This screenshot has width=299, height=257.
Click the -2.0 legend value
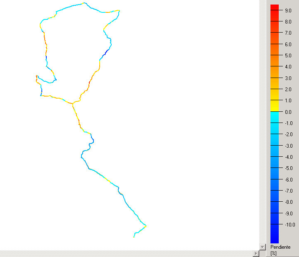click(289, 134)
